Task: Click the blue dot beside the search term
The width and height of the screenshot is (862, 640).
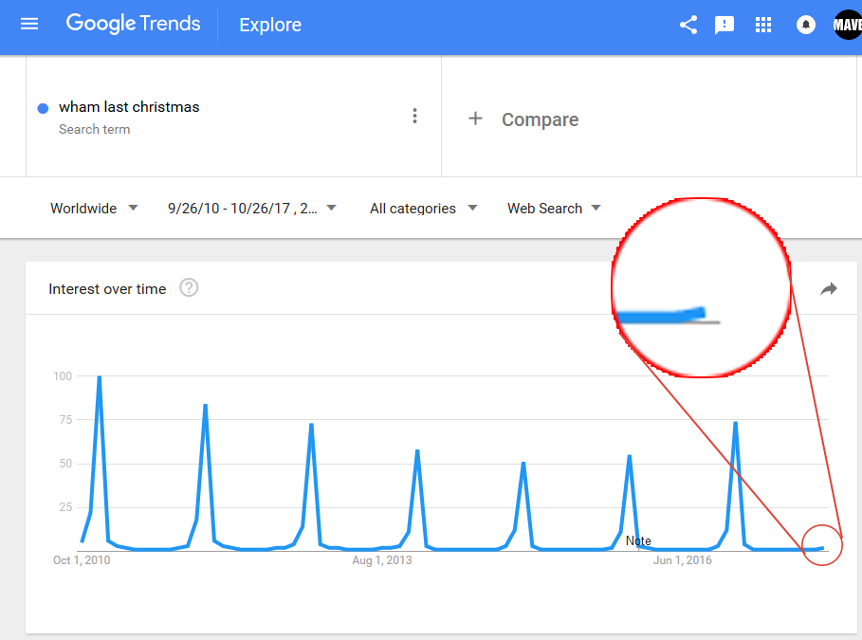Action: coord(43,108)
